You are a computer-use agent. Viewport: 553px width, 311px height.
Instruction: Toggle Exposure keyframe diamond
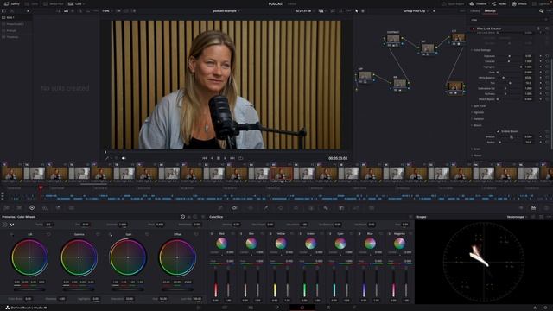[540, 56]
